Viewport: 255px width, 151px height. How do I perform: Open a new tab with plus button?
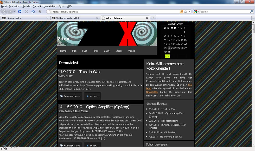(153, 18)
